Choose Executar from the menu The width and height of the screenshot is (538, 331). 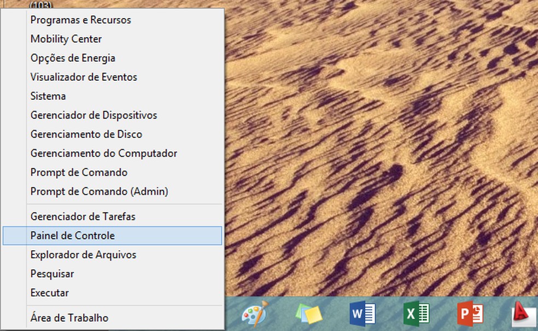112,293
